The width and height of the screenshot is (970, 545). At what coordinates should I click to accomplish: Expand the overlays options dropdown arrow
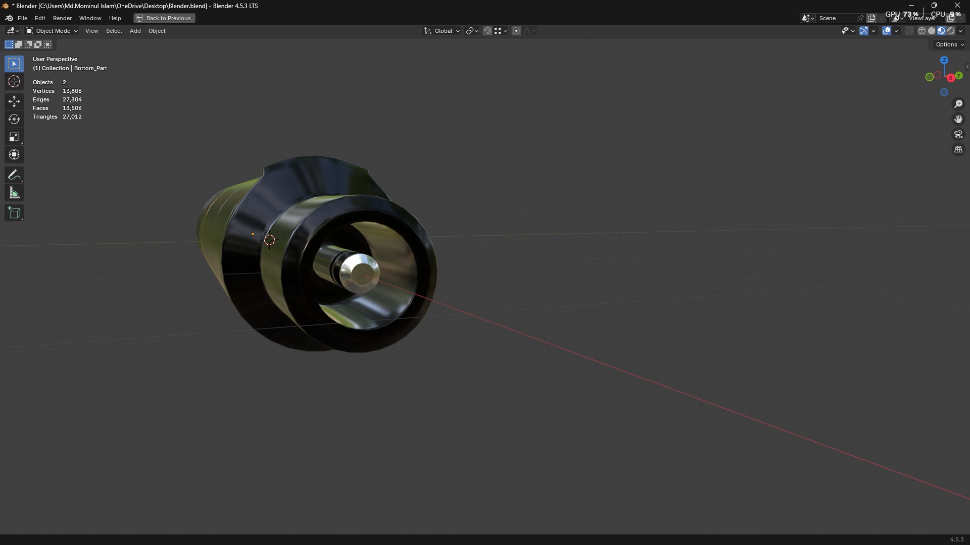tap(896, 31)
